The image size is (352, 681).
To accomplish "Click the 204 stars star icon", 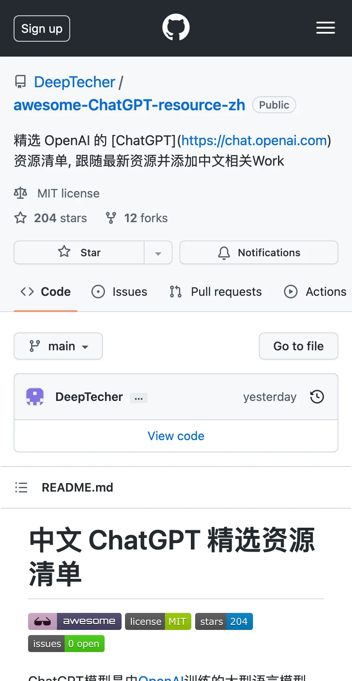I will pyautogui.click(x=20, y=218).
